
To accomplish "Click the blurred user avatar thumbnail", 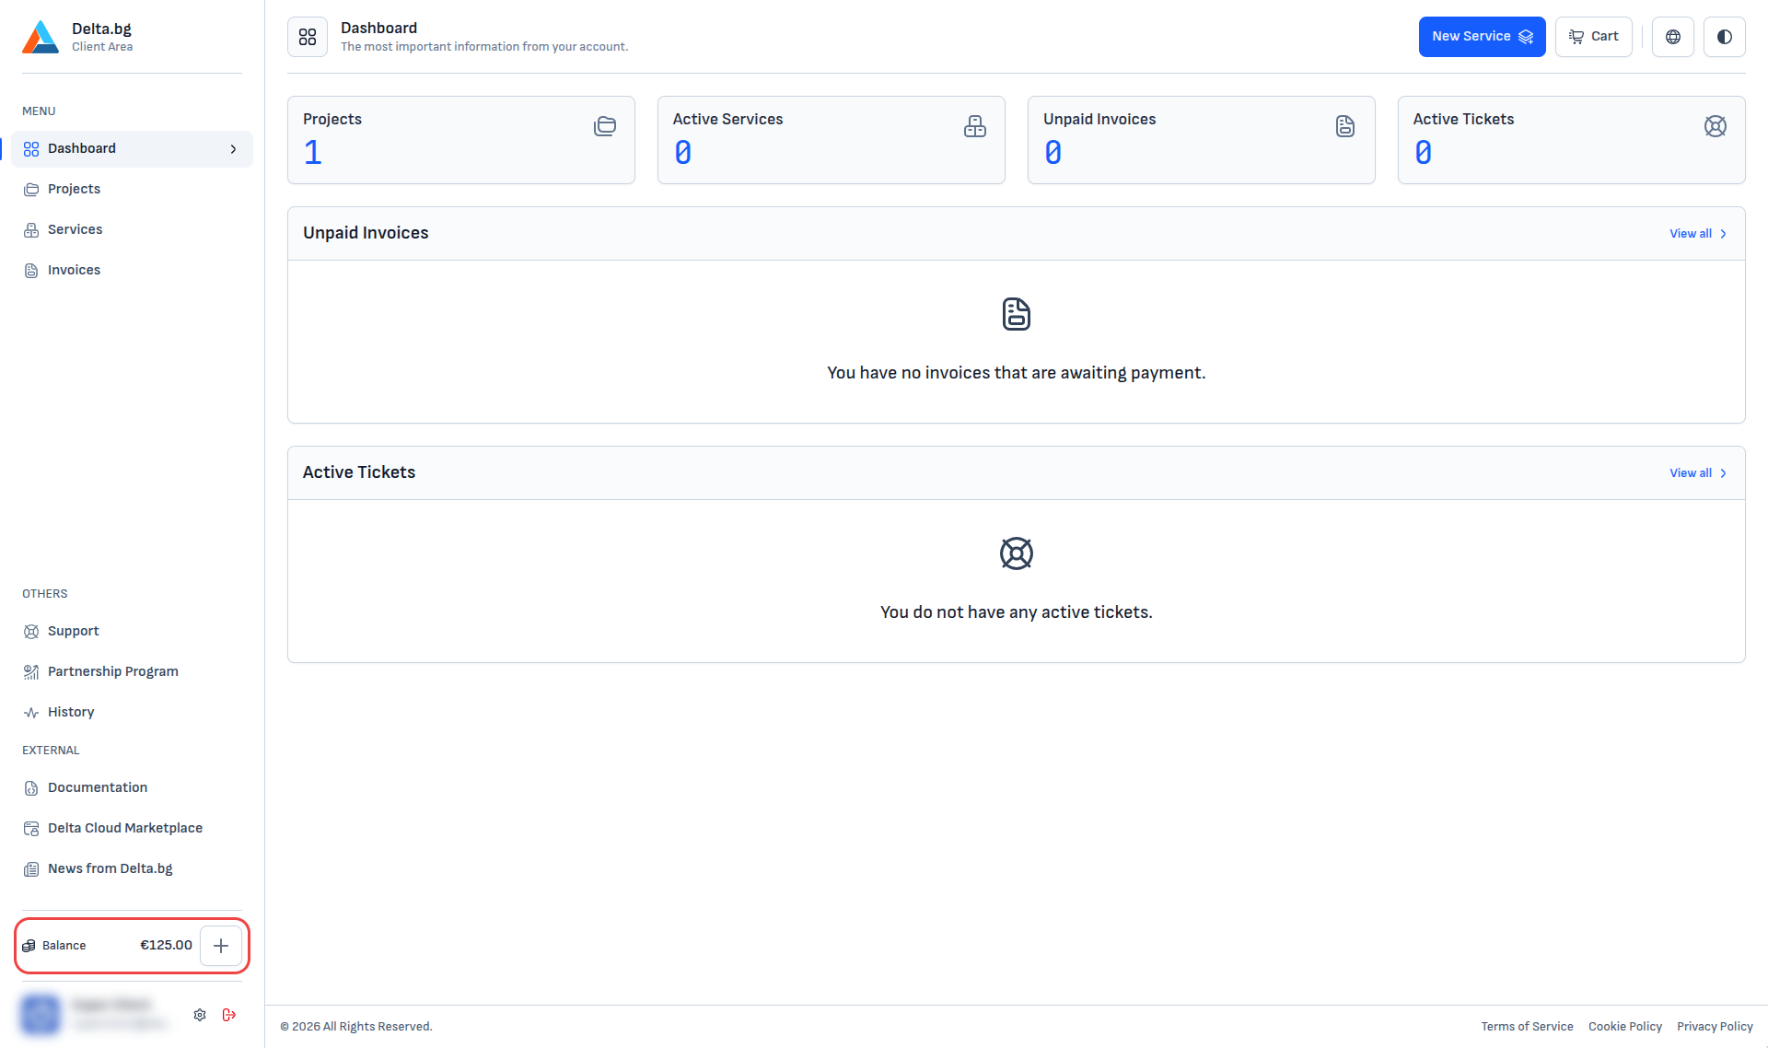I will 41,1015.
